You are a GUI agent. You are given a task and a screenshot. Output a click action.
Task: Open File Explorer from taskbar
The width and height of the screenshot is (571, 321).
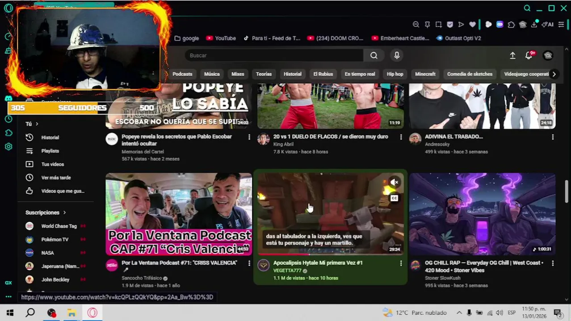[71, 313]
